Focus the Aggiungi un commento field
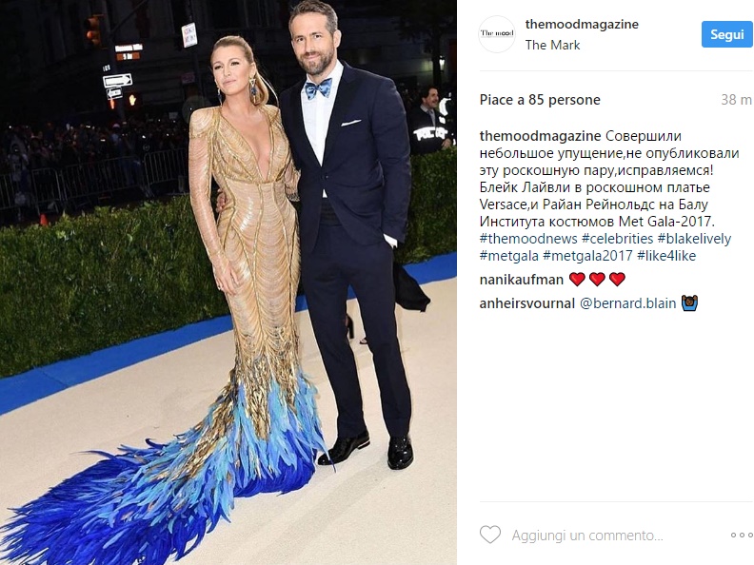754x565 pixels. click(x=587, y=536)
